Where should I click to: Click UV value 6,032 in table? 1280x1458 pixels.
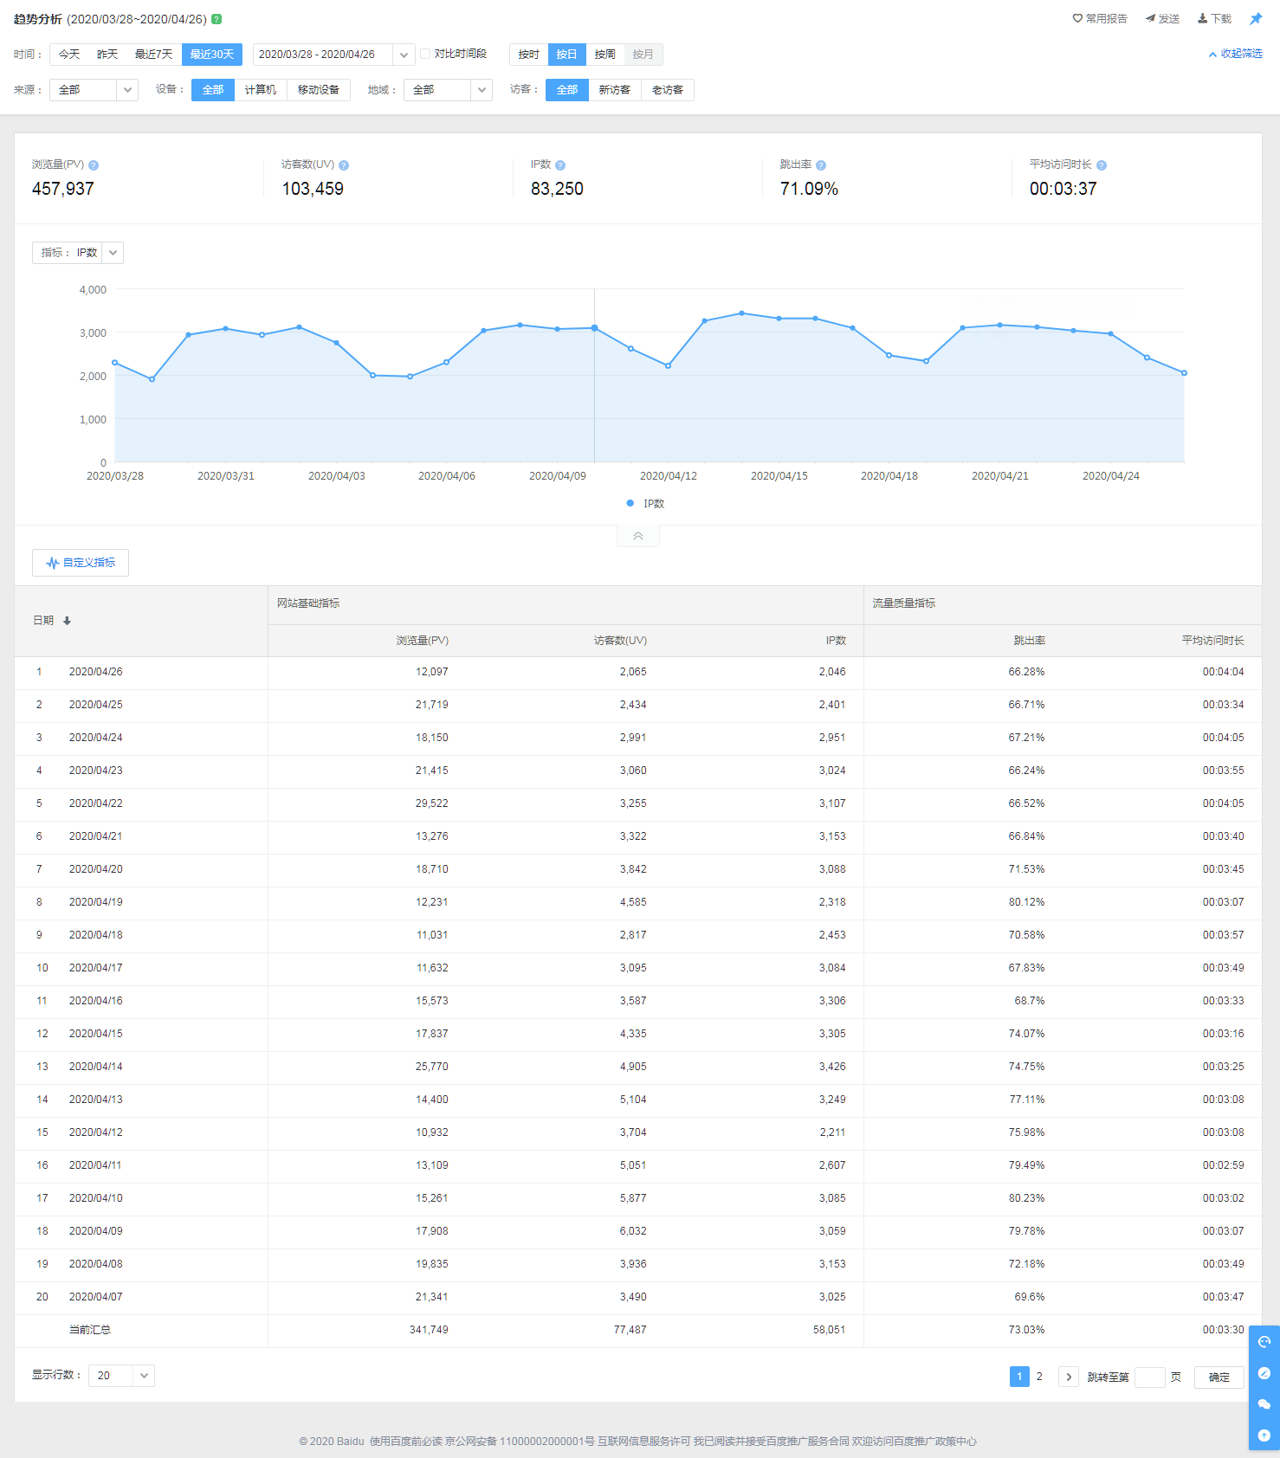point(633,1231)
